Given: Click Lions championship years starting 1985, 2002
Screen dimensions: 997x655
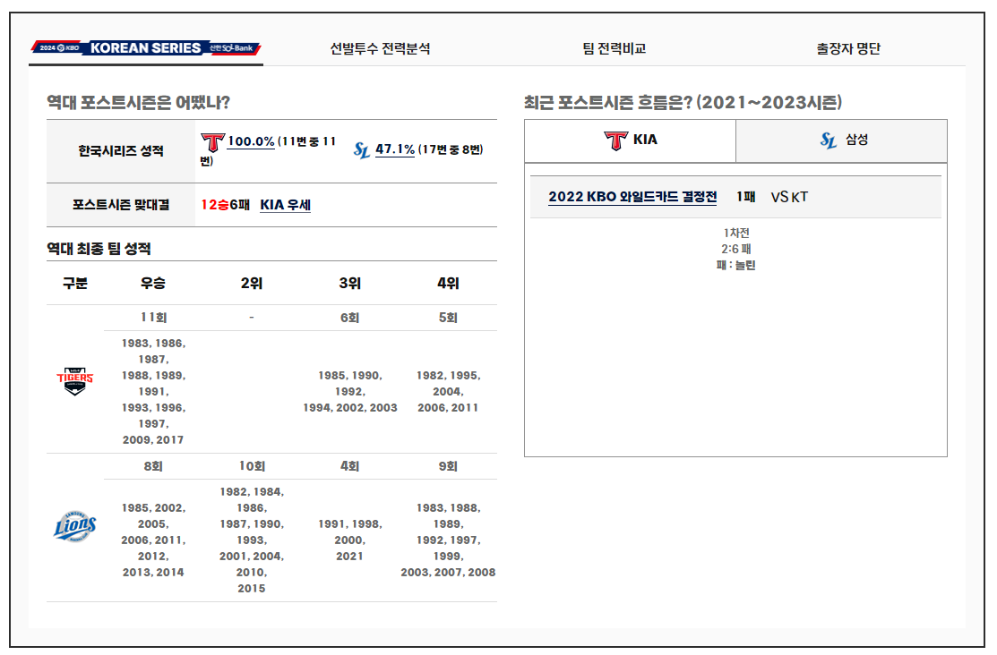Looking at the screenshot, I should (153, 540).
